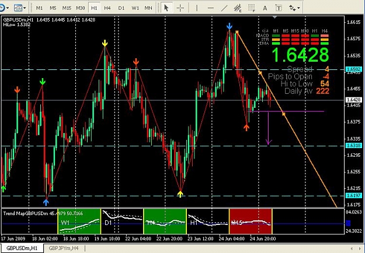Click the blue down arrow at chart peak
Image resolution: width=365 pixels, height=253 pixels.
pyautogui.click(x=230, y=26)
